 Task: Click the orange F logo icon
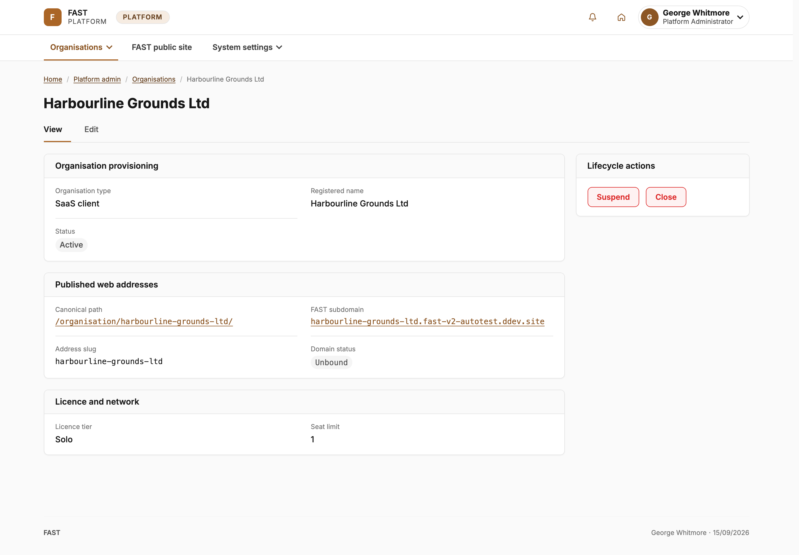coord(52,17)
